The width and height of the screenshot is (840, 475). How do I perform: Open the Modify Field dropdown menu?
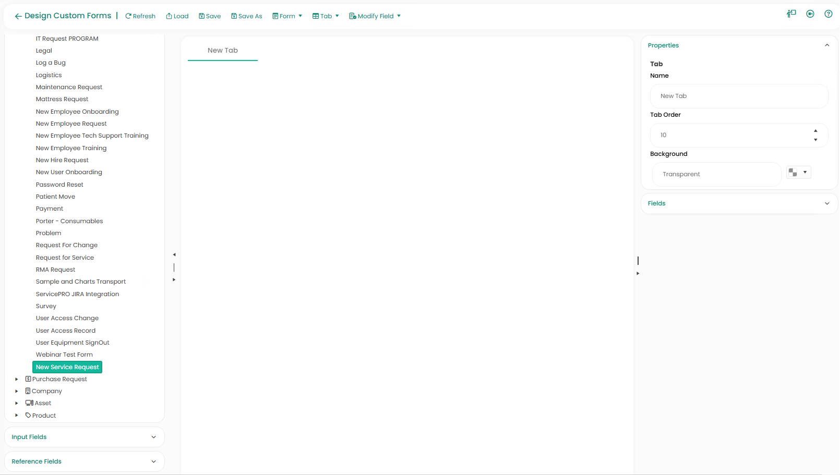[x=375, y=16]
